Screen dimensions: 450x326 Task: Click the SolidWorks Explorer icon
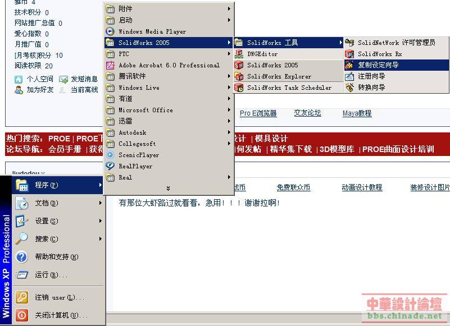tap(239, 76)
